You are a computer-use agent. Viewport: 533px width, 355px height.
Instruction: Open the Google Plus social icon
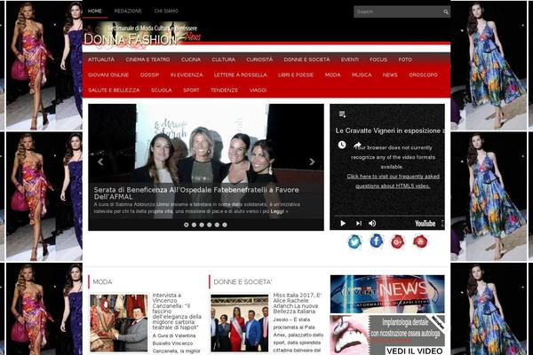(x=398, y=242)
